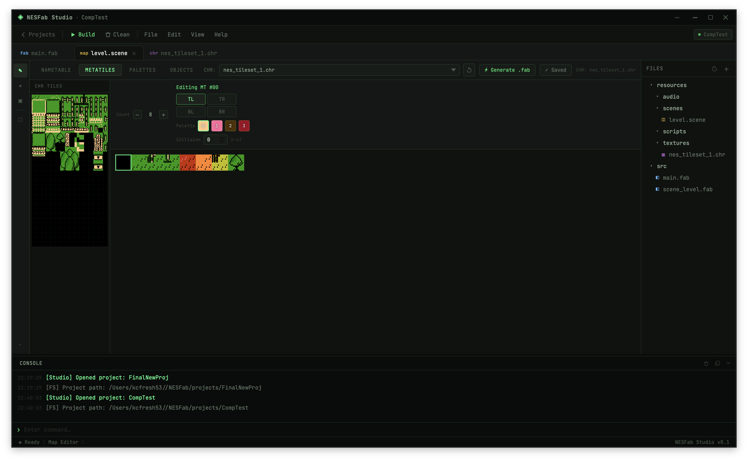The width and height of the screenshot is (748, 461).
Task: Select the TR quadrant toggle
Action: 222,99
